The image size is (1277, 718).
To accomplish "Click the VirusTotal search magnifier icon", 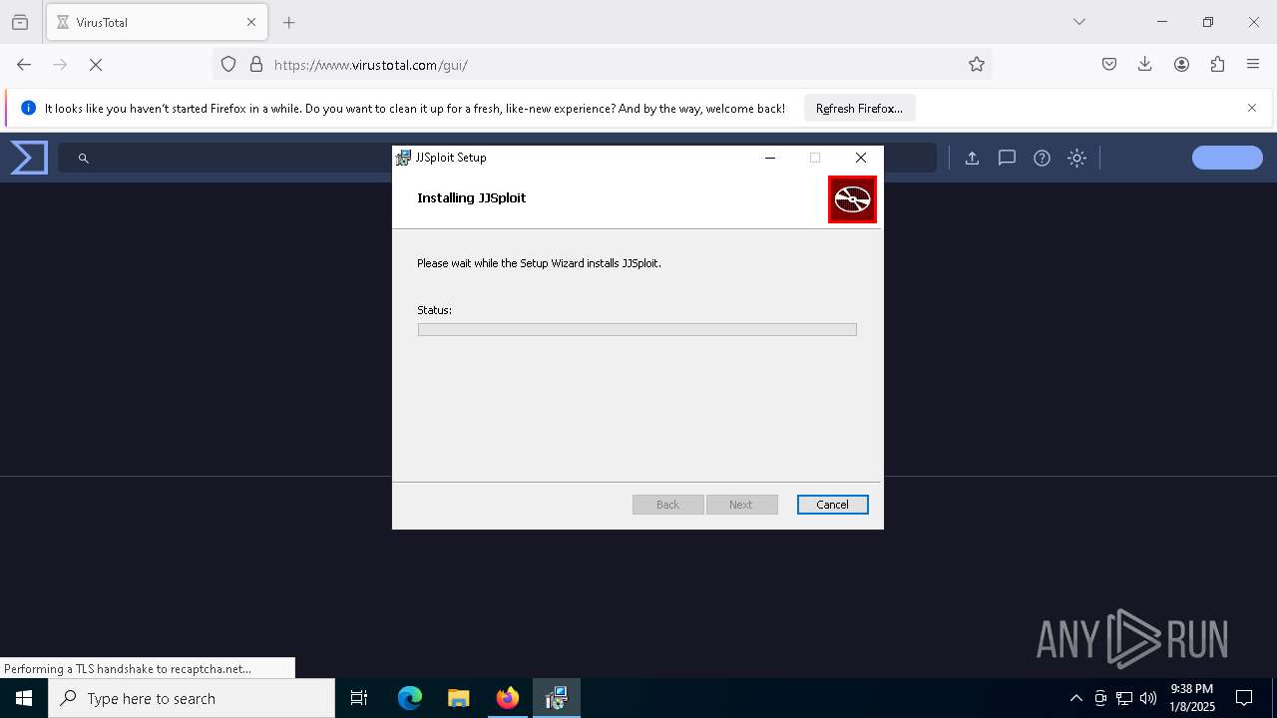I will click(x=84, y=158).
